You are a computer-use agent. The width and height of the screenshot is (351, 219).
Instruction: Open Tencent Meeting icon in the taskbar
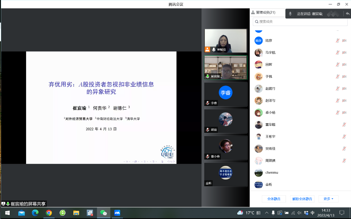(x=117, y=213)
